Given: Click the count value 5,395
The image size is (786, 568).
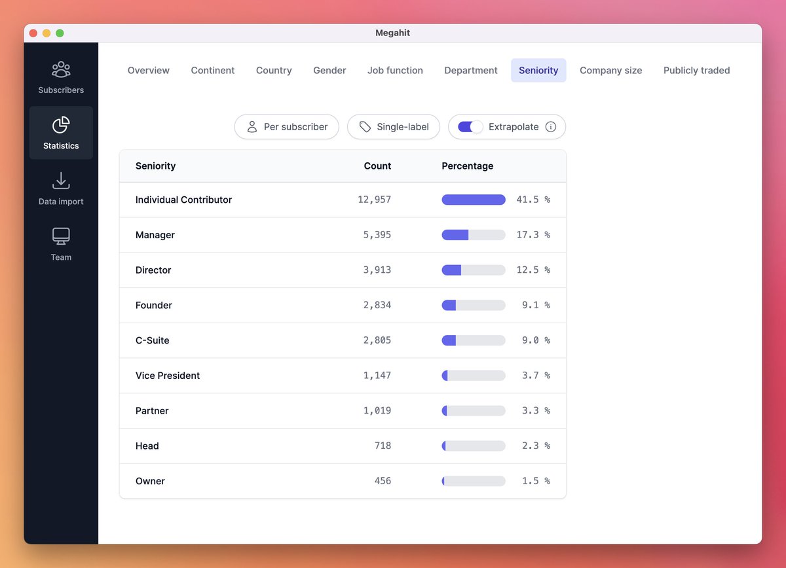Looking at the screenshot, I should [x=377, y=235].
